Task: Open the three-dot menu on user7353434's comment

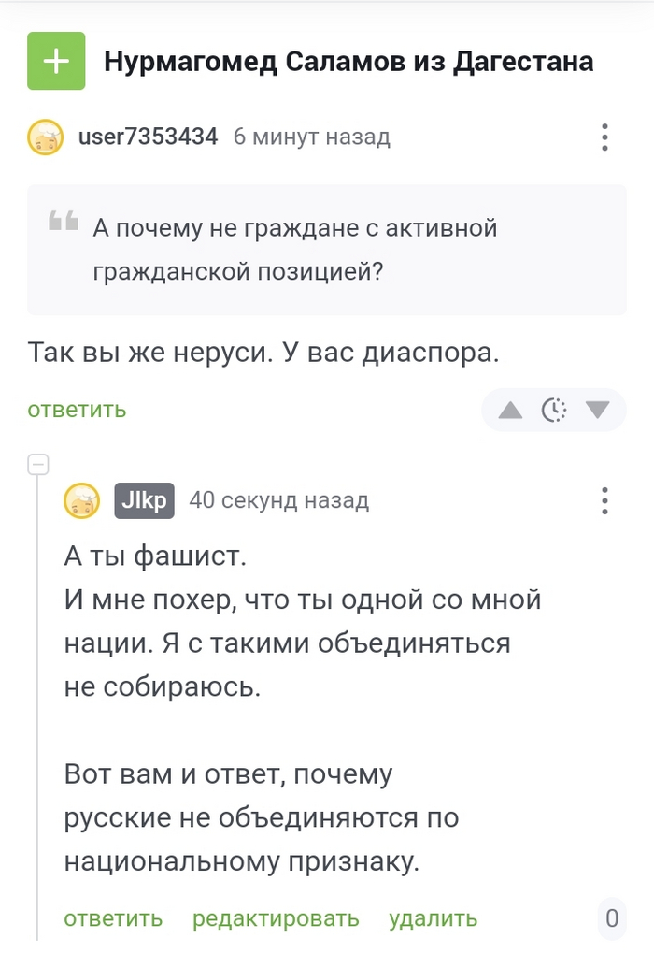Action: 604,137
